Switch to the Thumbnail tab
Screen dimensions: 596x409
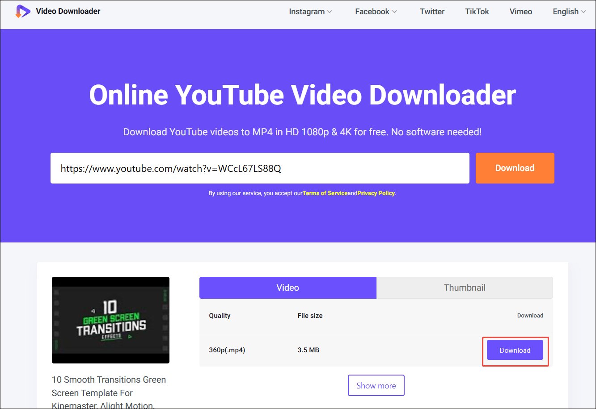pos(465,288)
